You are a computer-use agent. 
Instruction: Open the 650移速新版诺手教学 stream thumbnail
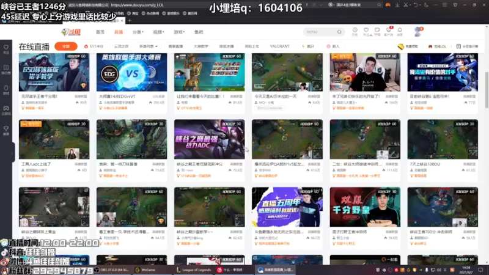[54, 72]
